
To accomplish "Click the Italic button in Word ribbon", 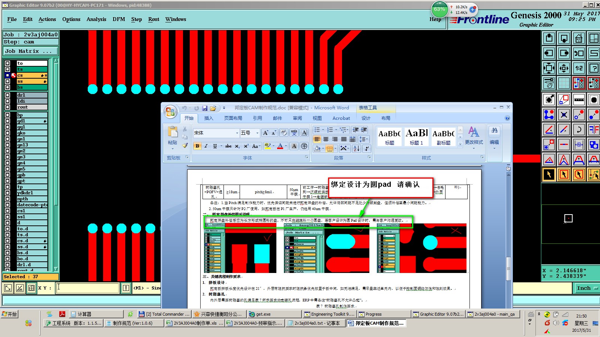I will 206,146.
